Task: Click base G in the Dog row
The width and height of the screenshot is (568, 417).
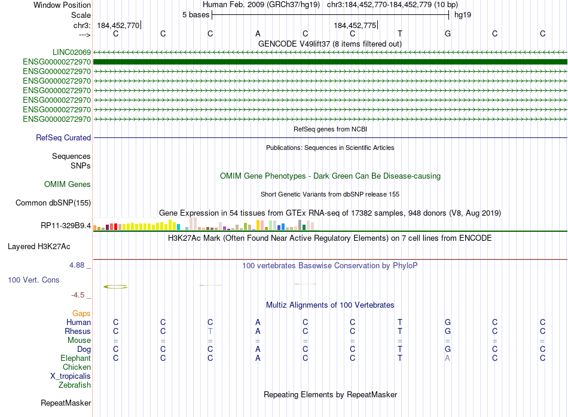Action: pos(448,349)
